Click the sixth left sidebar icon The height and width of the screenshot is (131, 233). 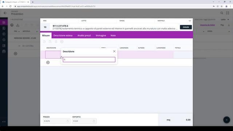coord(4,51)
